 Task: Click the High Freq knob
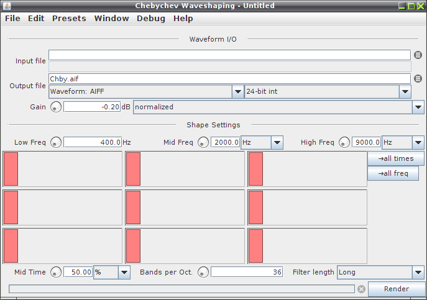click(344, 142)
